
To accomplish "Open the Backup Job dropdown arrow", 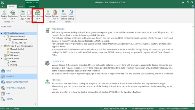I will coord(6,19).
